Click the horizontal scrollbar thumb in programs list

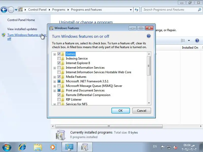pyautogui.click(x=109, y=126)
